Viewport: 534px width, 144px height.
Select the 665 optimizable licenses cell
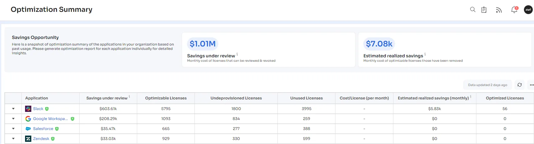coord(166,129)
